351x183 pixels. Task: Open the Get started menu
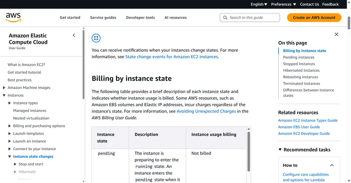pos(70,18)
